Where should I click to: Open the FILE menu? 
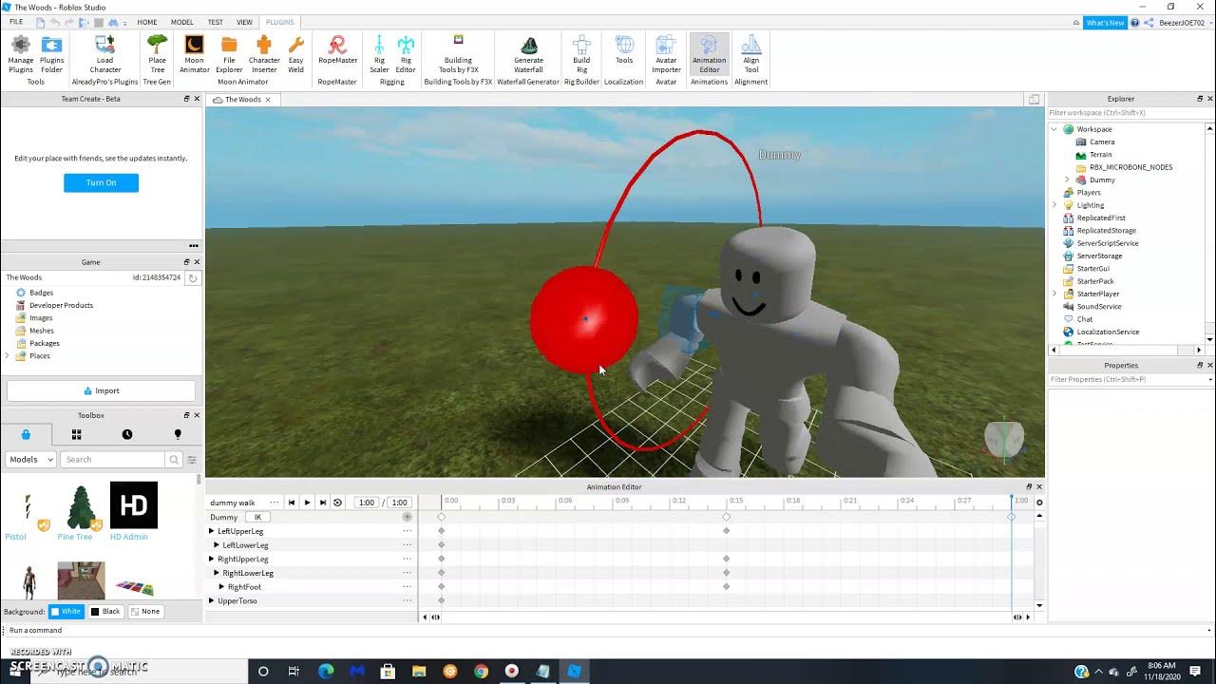[16, 22]
